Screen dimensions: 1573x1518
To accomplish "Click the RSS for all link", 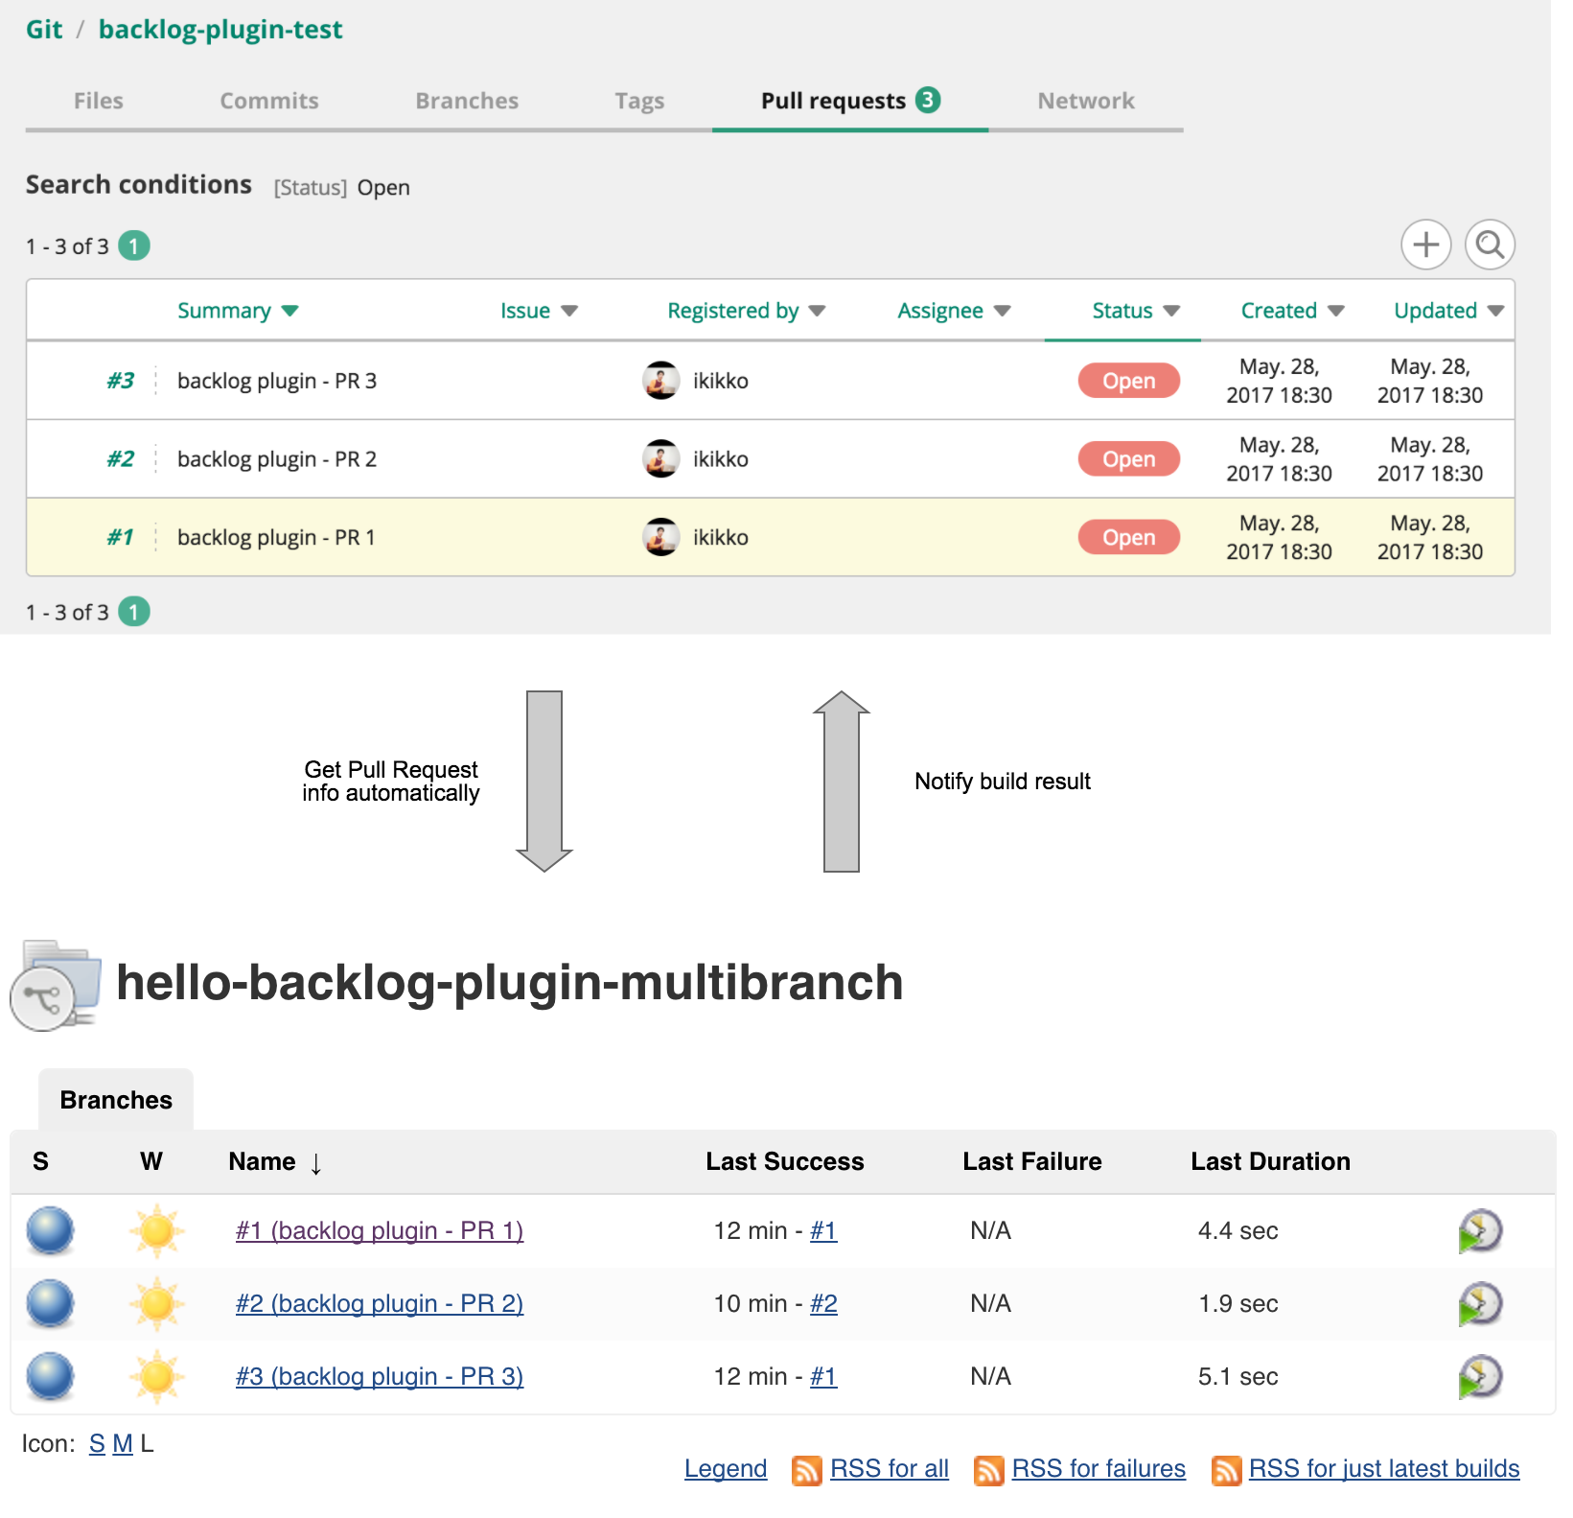I will tap(890, 1469).
